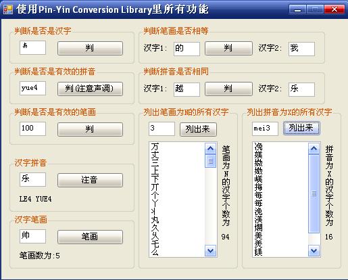Click the 判 button in 判断笔画是否相等
Image resolution: width=348 pixels, height=280 pixels.
tap(228, 48)
